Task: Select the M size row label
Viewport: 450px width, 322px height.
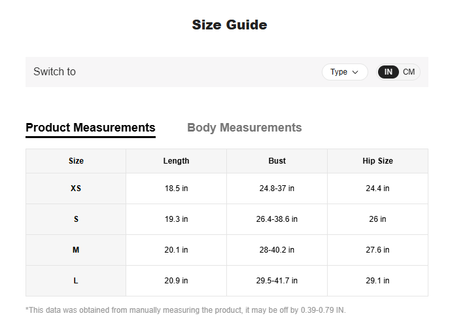Action: click(76, 250)
